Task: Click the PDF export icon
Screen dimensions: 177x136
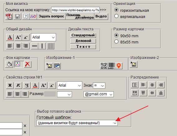Action: pyautogui.click(x=9, y=16)
